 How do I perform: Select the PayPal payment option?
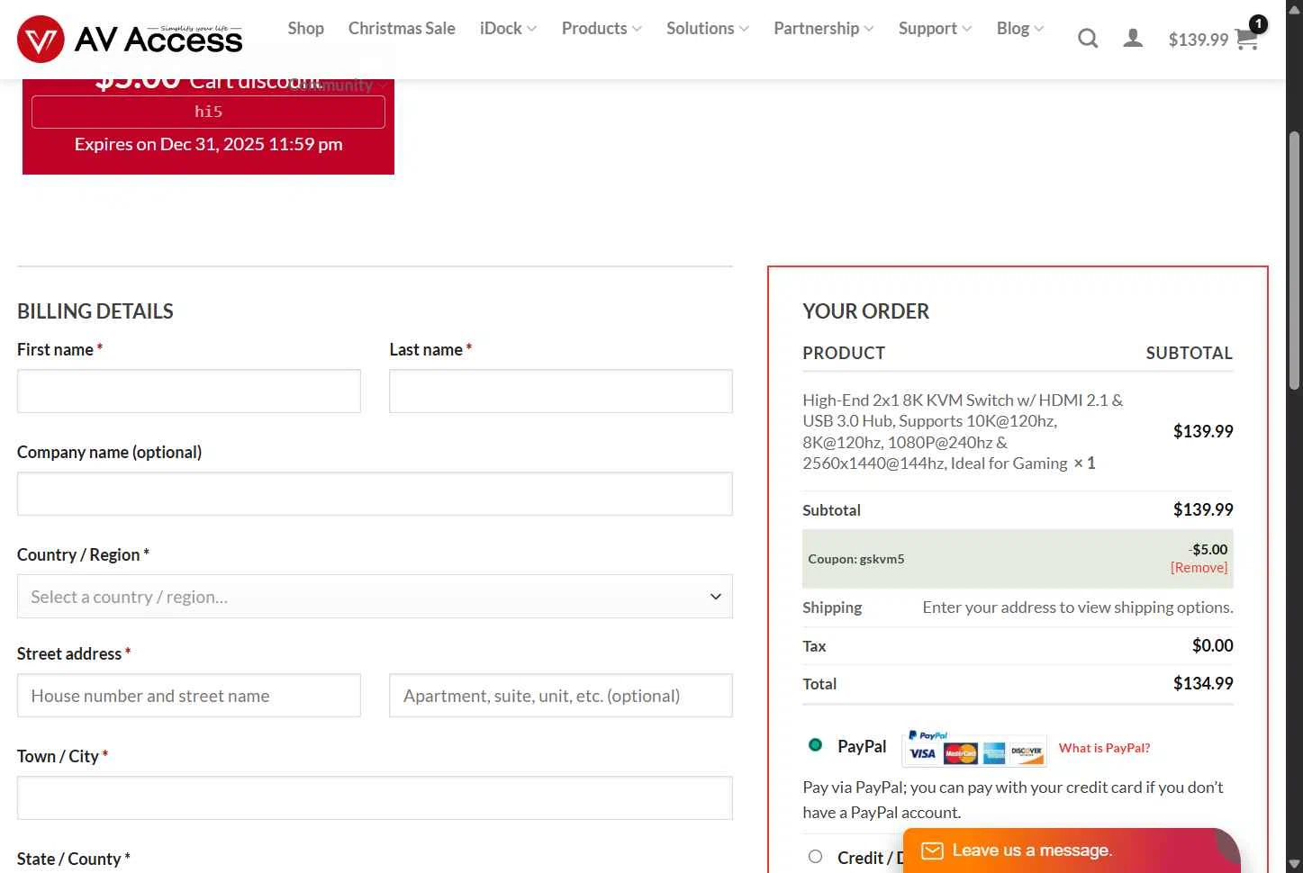815,745
